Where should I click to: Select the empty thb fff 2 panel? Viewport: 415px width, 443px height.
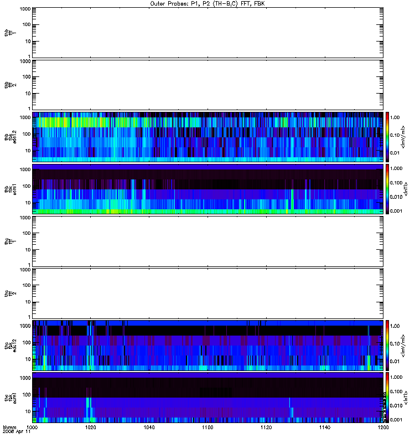[207, 85]
